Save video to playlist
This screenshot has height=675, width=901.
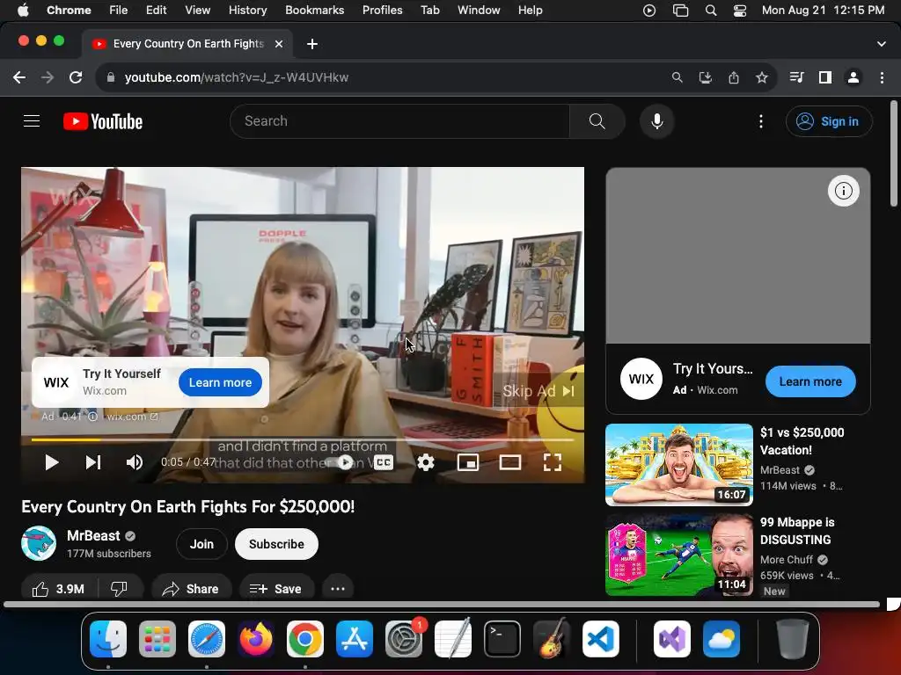[x=275, y=589]
